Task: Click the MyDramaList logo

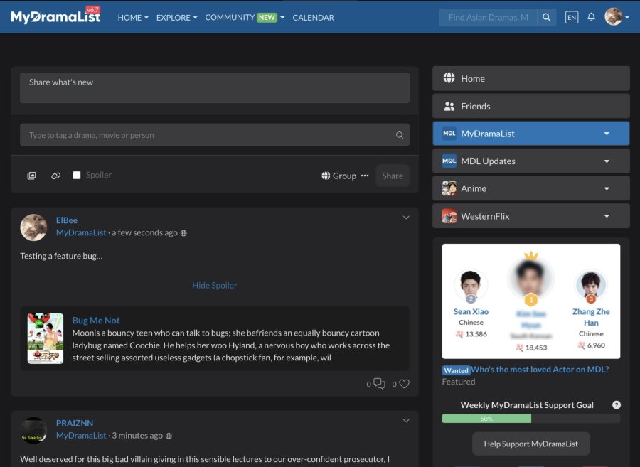Action: click(x=55, y=16)
